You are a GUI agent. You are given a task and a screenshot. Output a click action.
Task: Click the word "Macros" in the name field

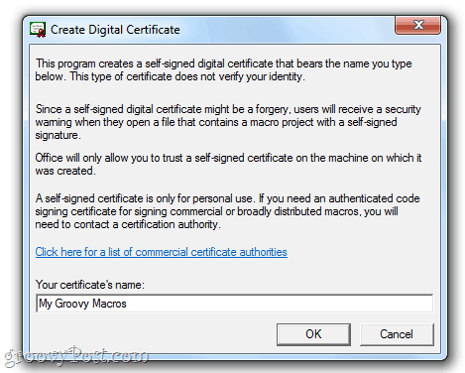point(109,304)
